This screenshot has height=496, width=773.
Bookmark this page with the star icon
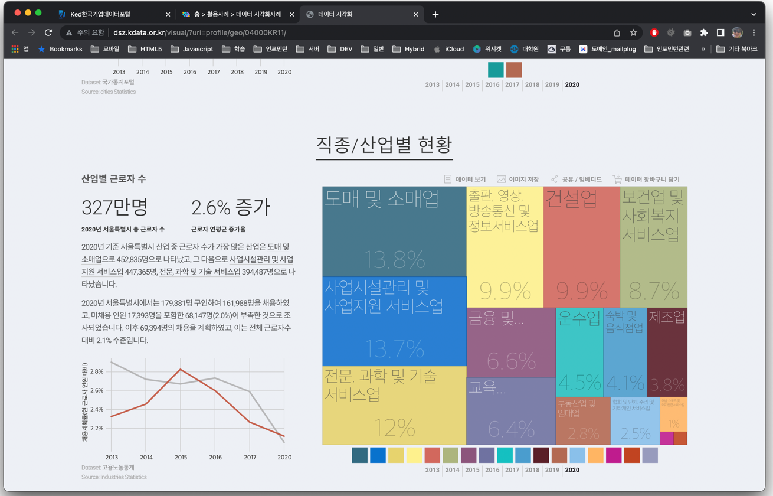(633, 32)
